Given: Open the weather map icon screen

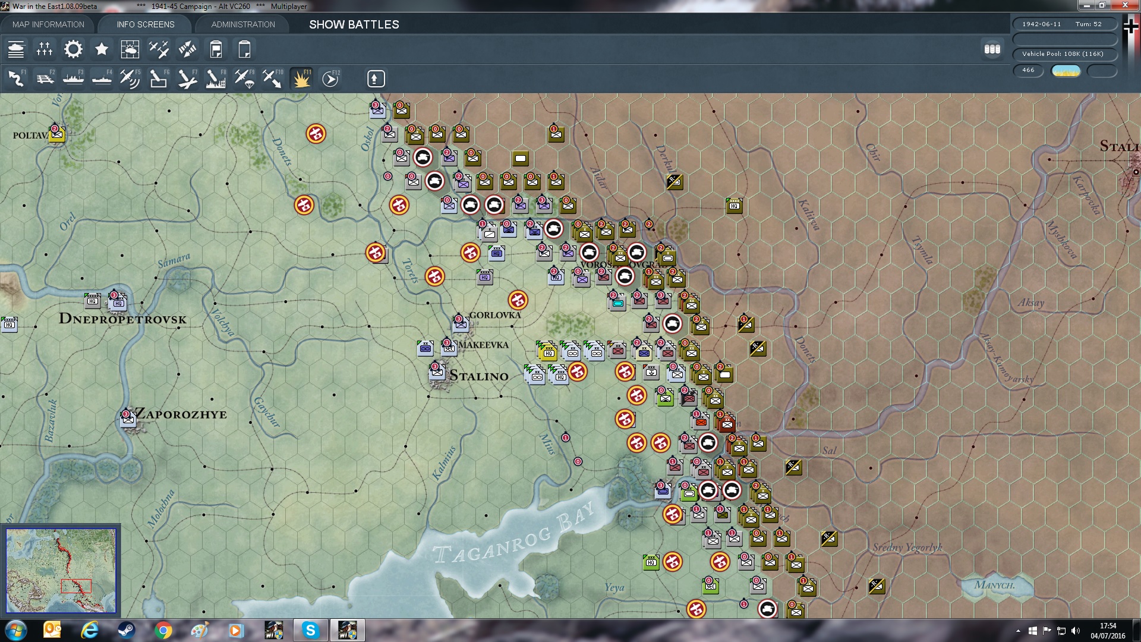Looking at the screenshot, I should coord(130,49).
